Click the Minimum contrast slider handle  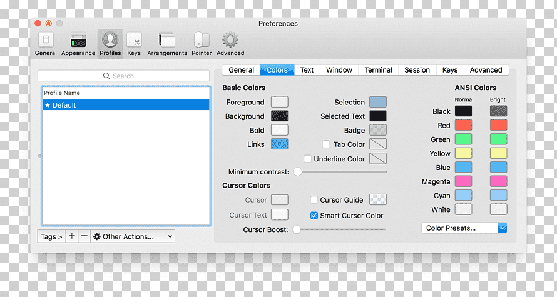tap(298, 172)
